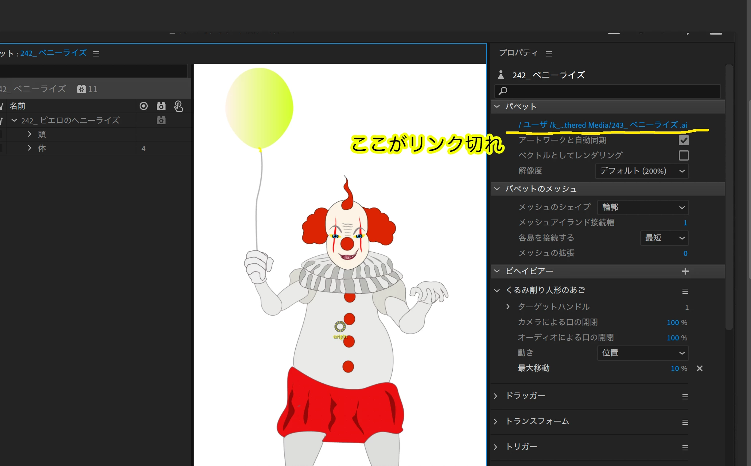
Task: Open the ドラッガー behavior menu icon
Action: pos(685,397)
